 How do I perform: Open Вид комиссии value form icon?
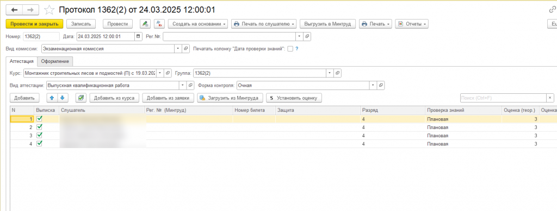pyautogui.click(x=186, y=49)
